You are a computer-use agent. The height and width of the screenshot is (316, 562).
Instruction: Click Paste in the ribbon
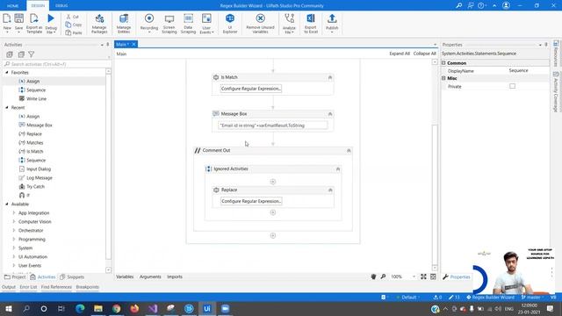pos(74,32)
